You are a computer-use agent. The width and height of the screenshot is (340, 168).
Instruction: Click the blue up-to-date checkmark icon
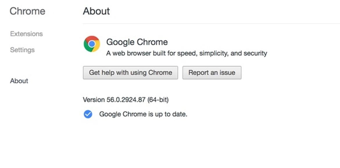click(88, 114)
